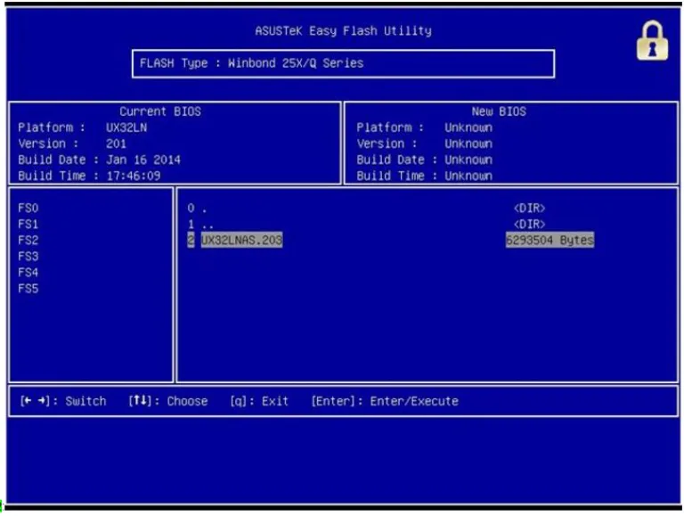Viewport: 684px width, 516px height.
Task: Select the FS0 file system
Action: coord(28,208)
